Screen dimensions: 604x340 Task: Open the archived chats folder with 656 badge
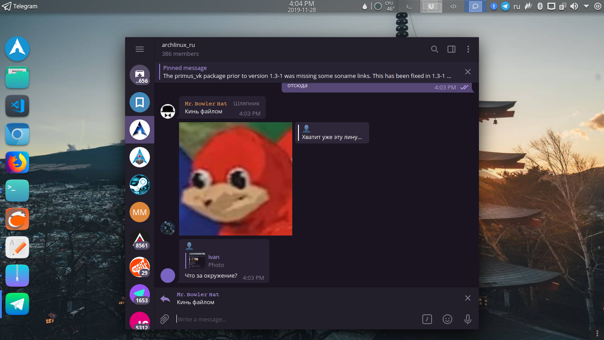[x=140, y=75]
